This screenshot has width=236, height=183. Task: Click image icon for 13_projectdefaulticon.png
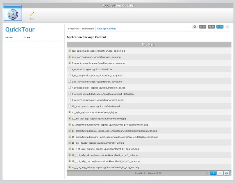(x=70, y=124)
